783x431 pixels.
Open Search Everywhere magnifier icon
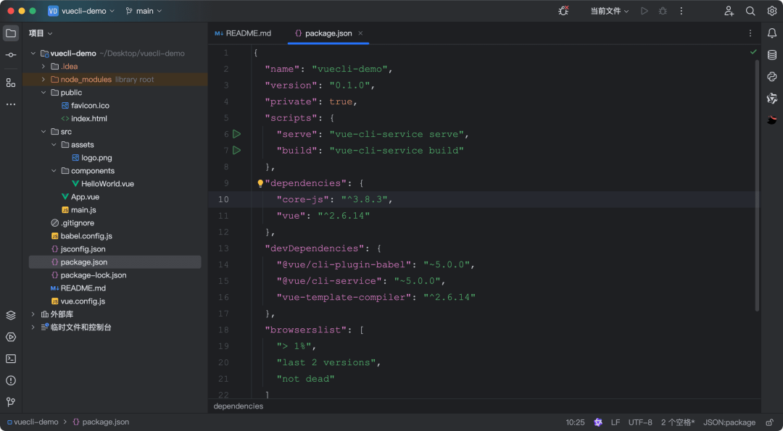click(750, 11)
